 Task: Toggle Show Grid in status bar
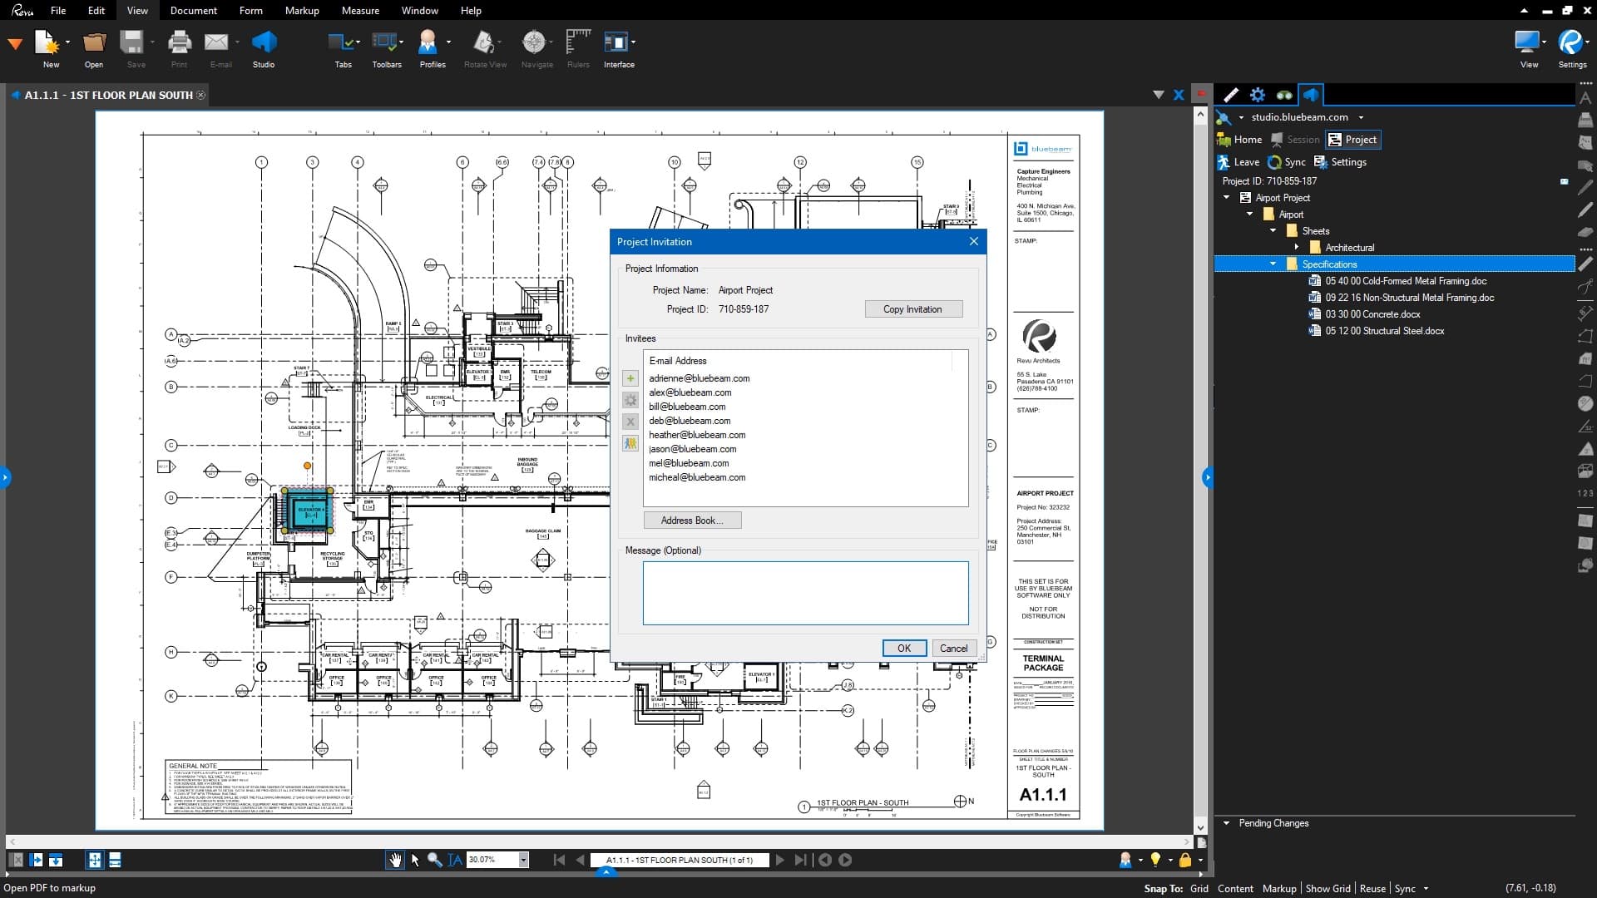(1328, 888)
